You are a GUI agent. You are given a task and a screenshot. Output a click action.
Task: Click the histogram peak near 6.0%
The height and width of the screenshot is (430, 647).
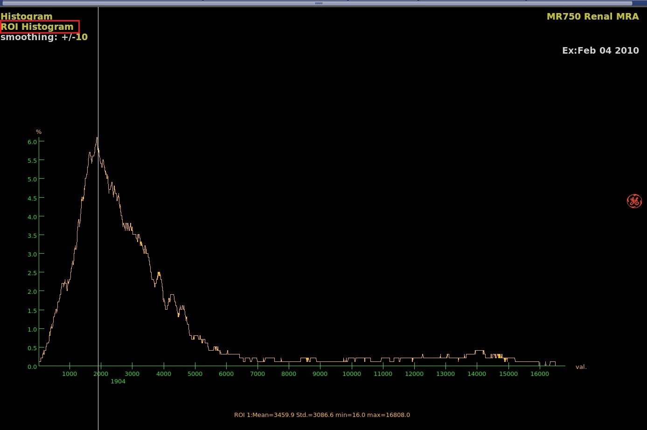97,139
